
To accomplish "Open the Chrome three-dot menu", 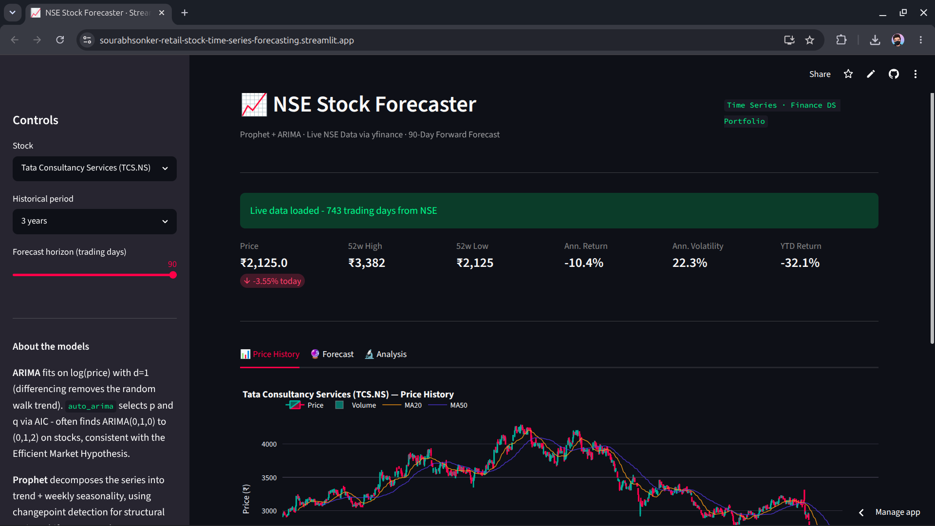I will pyautogui.click(x=920, y=40).
